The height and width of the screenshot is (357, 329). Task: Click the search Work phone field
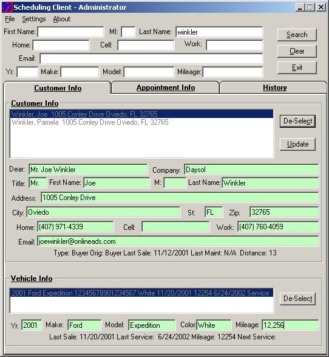tap(234, 45)
